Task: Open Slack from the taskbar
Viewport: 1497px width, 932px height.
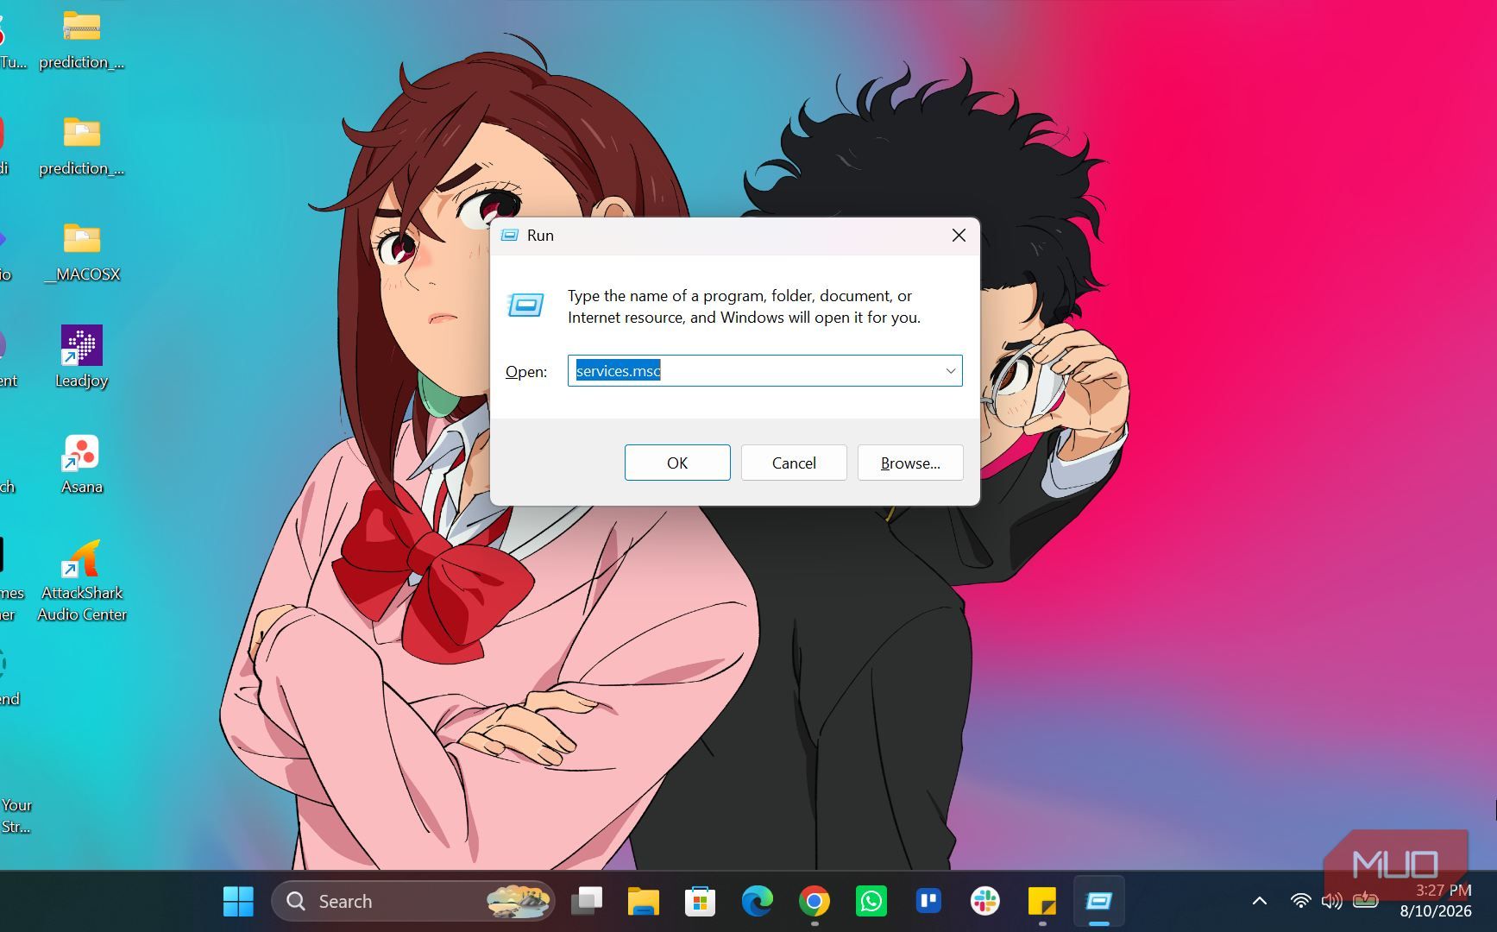Action: click(x=984, y=901)
